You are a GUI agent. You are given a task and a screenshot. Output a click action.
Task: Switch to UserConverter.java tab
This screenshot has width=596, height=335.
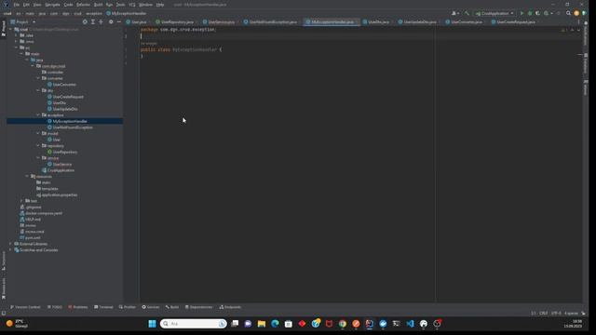466,22
